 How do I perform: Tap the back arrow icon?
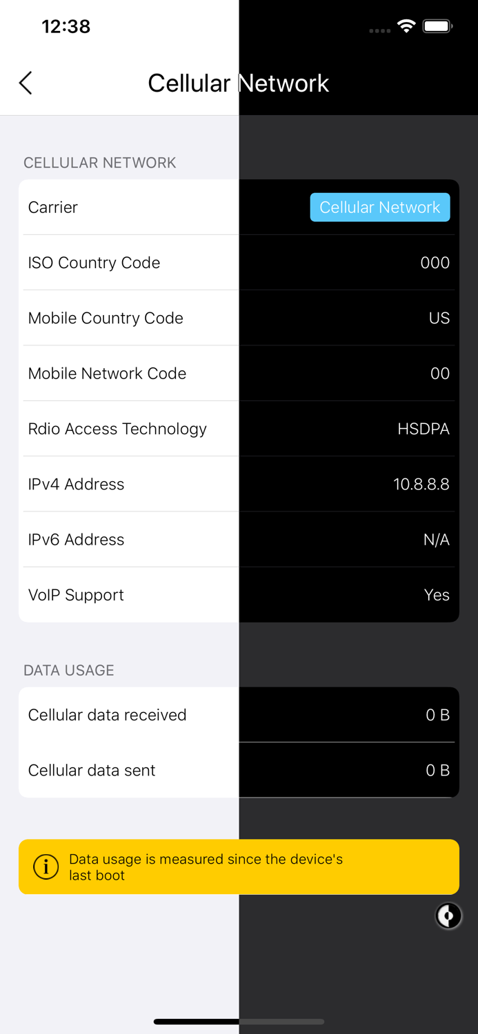pyautogui.click(x=26, y=83)
